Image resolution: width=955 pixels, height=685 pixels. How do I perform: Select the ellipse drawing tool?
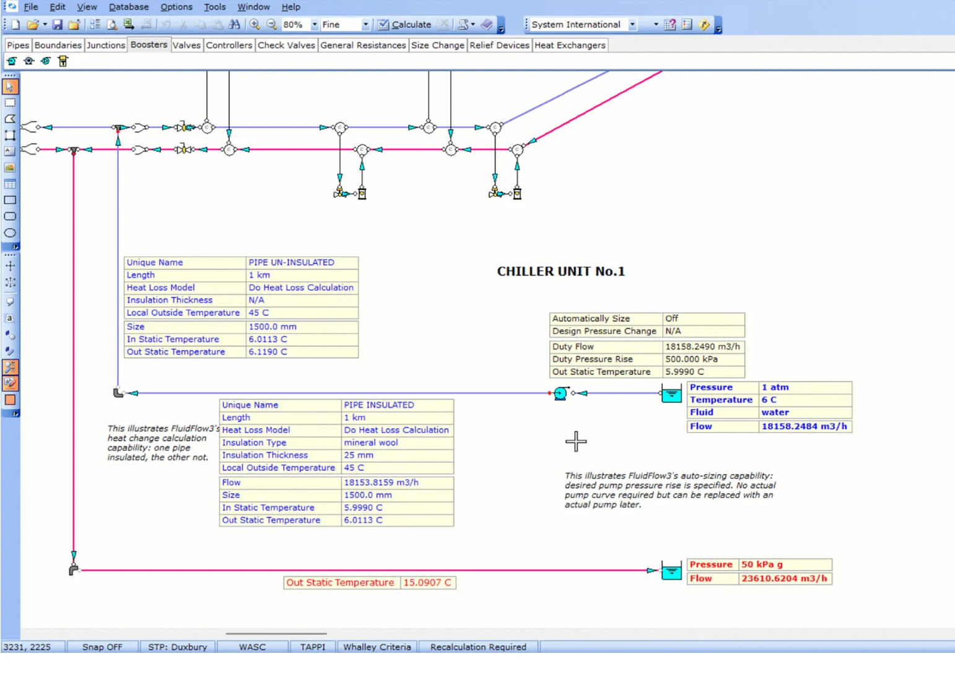point(10,233)
